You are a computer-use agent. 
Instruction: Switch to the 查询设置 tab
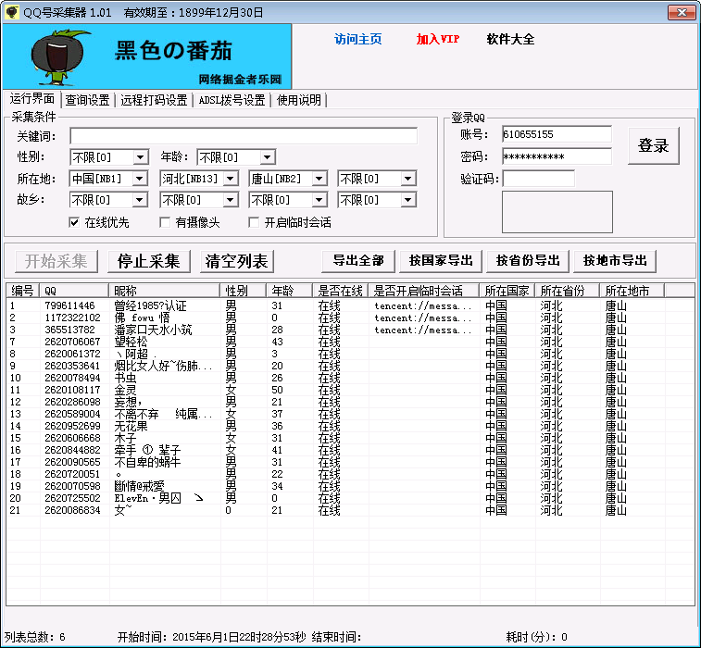point(88,100)
